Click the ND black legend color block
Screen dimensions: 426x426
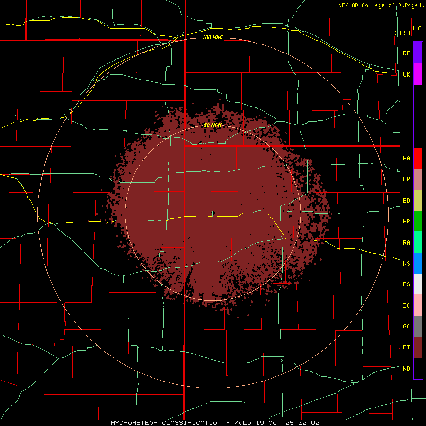[418, 368]
